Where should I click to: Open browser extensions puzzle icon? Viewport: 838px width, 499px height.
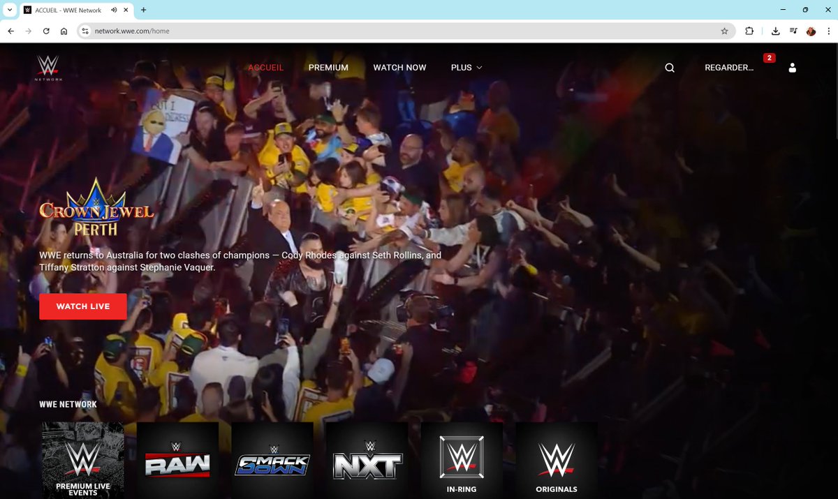749,31
